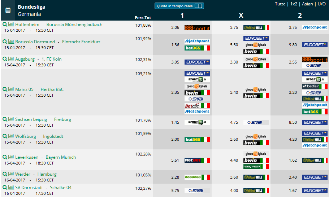This screenshot has height=197, width=329.
Task: Open statistics chart icon for Wolfsburg match
Action: [x=11, y=136]
